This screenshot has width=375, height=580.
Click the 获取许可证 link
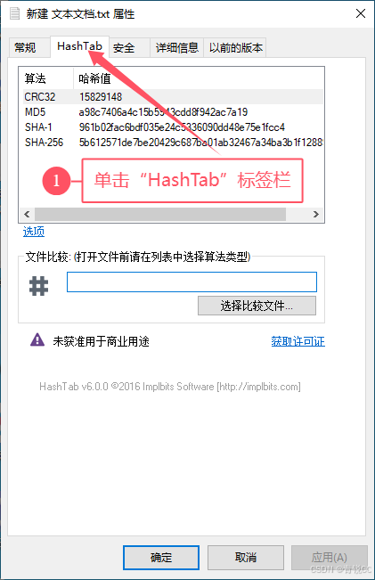(298, 341)
